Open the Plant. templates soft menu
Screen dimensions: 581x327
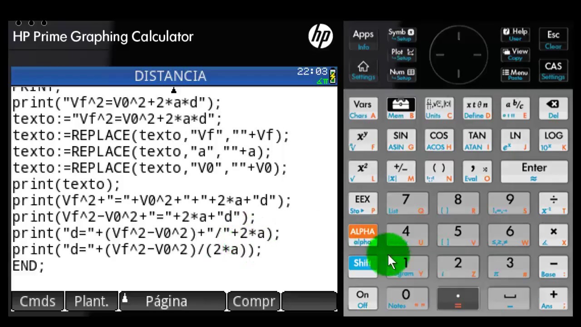click(92, 301)
